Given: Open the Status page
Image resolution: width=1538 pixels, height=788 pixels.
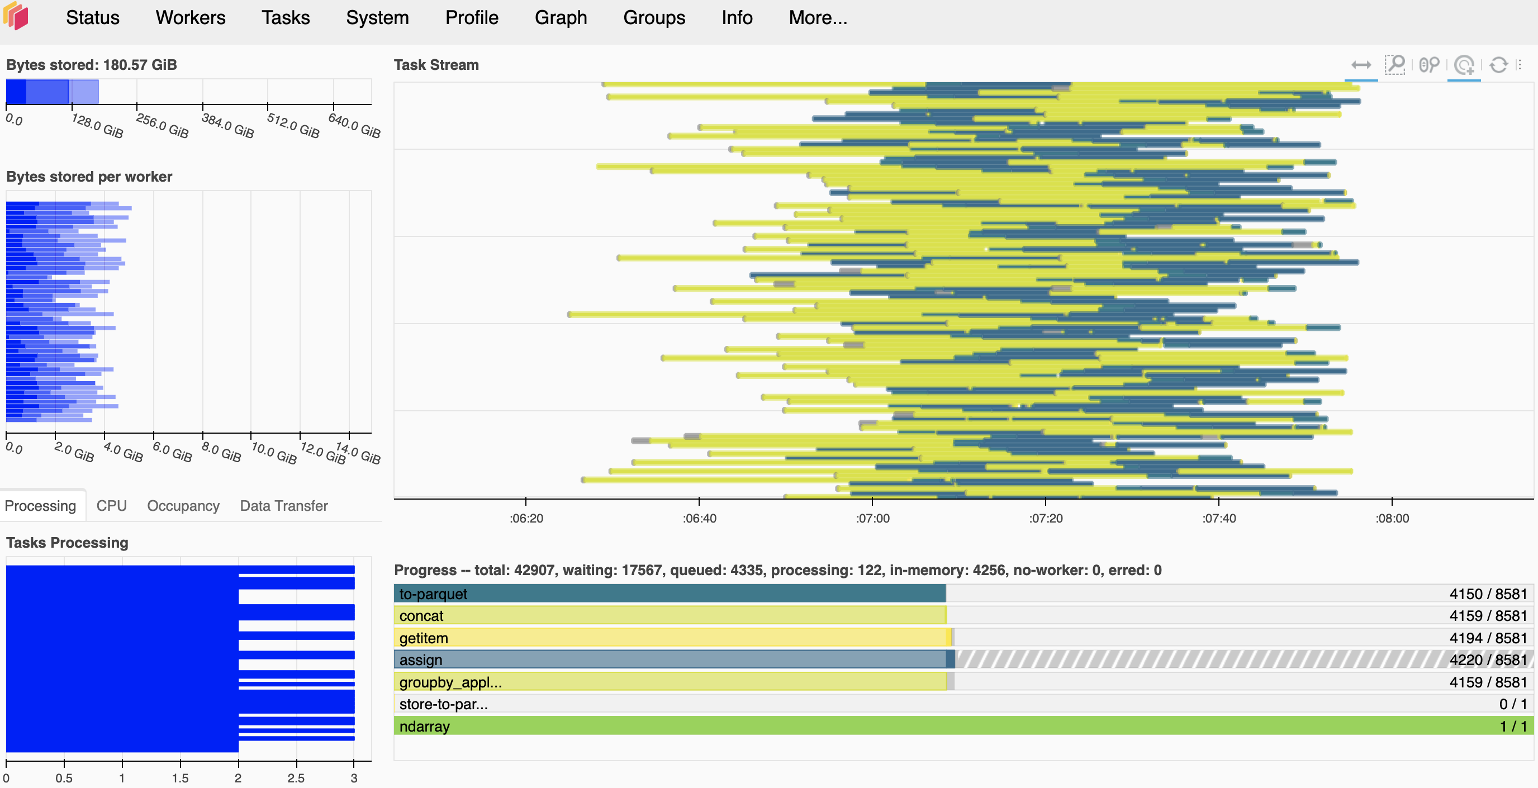Looking at the screenshot, I should pyautogui.click(x=93, y=18).
